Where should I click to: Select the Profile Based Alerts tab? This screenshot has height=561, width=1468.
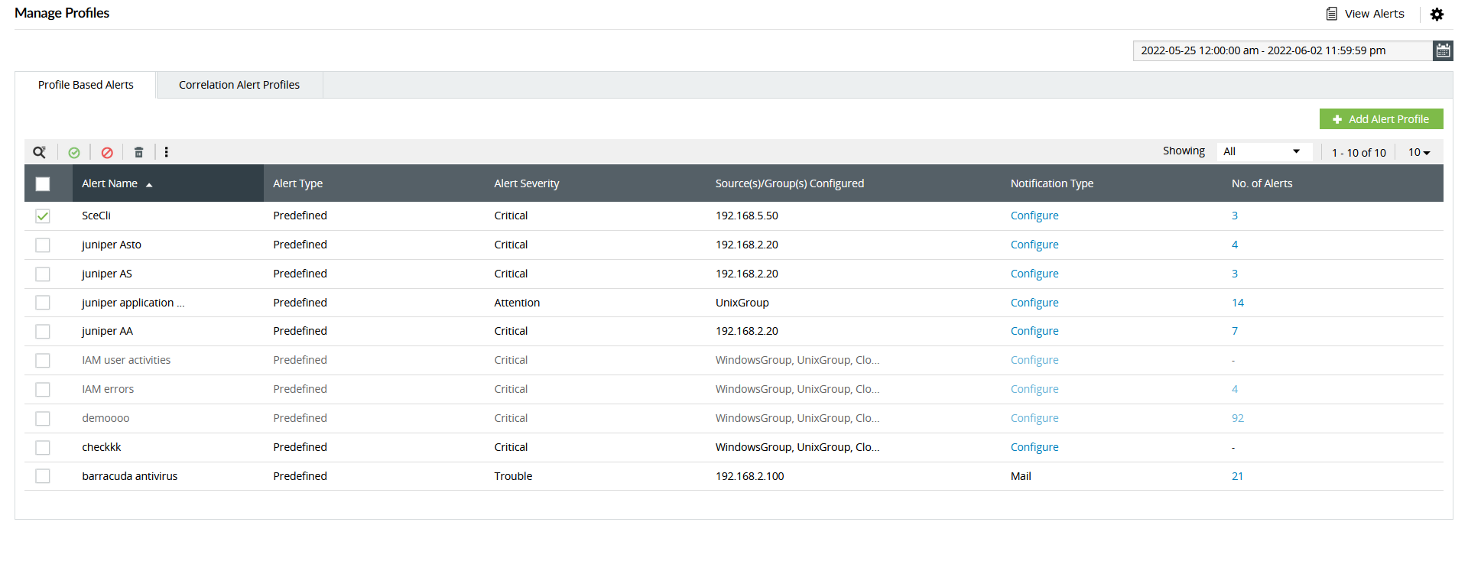86,85
